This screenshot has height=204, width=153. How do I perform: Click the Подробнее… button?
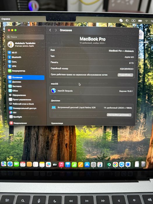coord(125,75)
